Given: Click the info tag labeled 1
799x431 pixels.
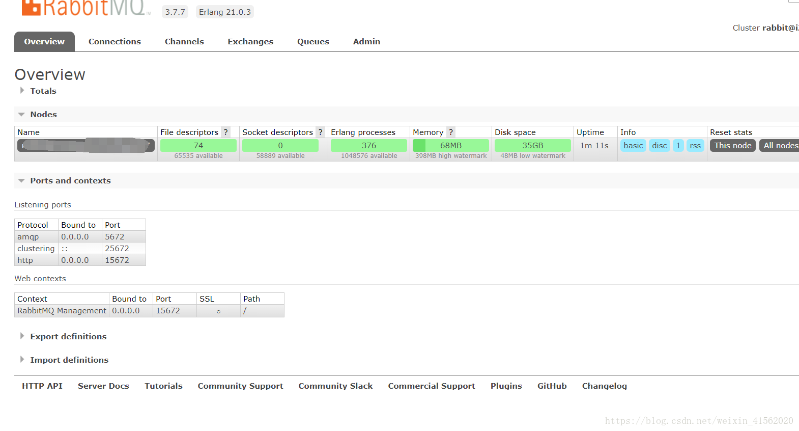Looking at the screenshot, I should [678, 145].
